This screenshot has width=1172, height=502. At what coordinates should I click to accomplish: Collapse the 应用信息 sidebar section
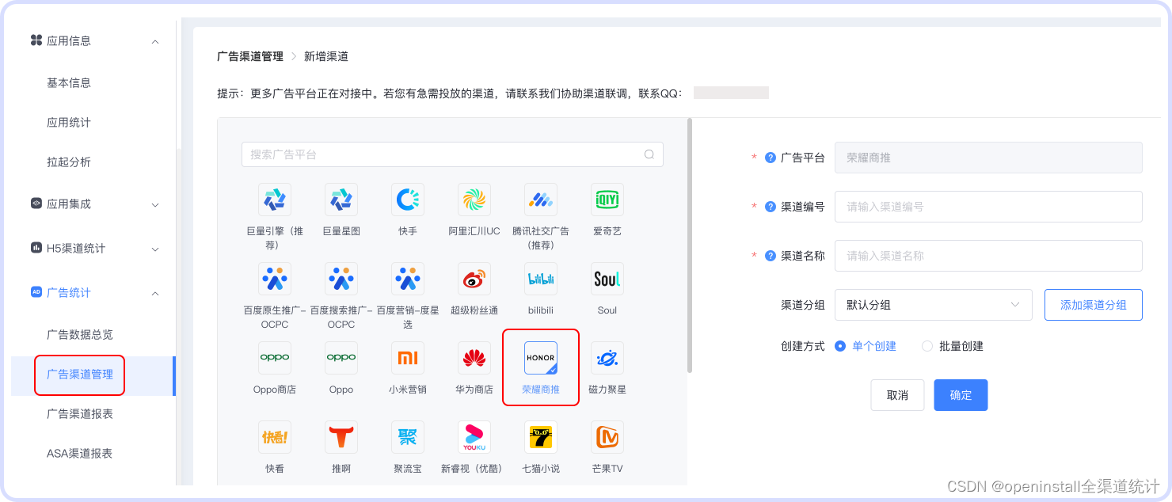click(155, 41)
